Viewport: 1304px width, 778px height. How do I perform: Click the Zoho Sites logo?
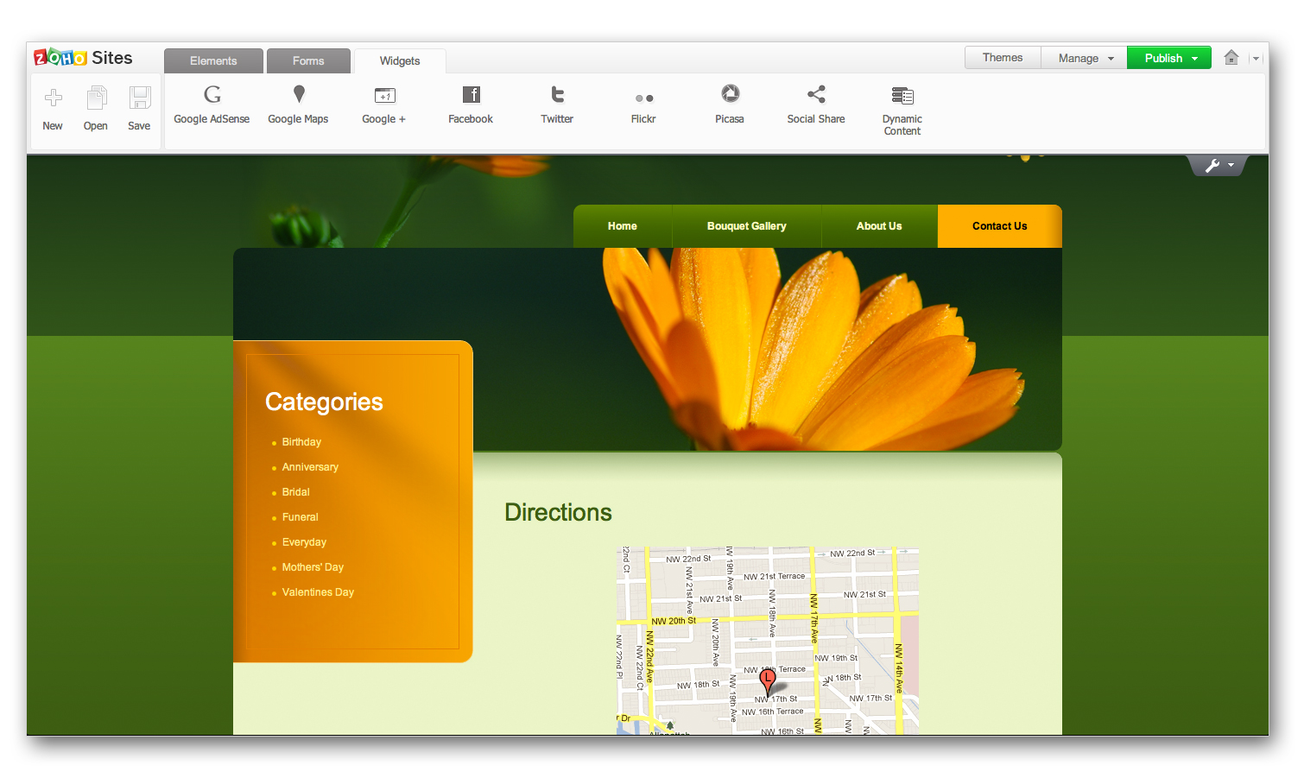coord(83,58)
